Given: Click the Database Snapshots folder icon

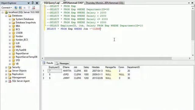Looking at the screenshot, I should pos(13,23).
